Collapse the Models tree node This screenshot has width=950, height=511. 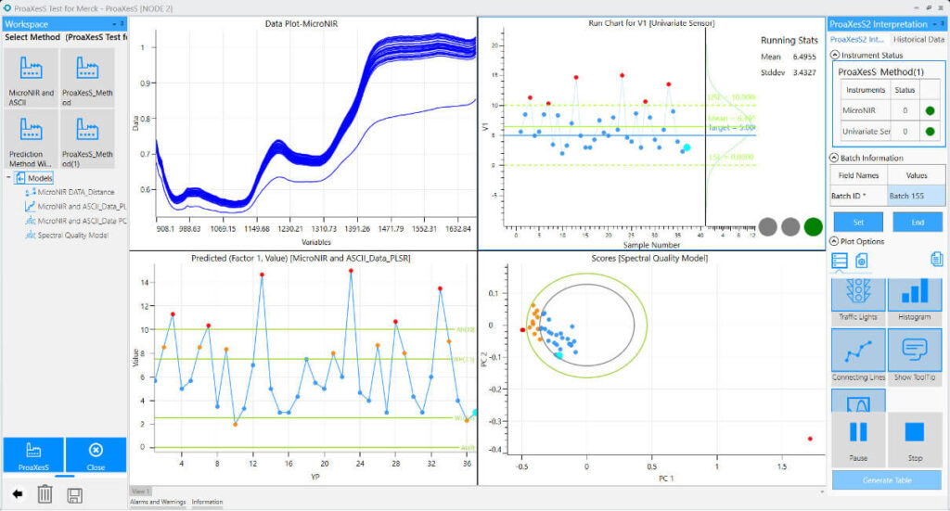tap(8, 178)
